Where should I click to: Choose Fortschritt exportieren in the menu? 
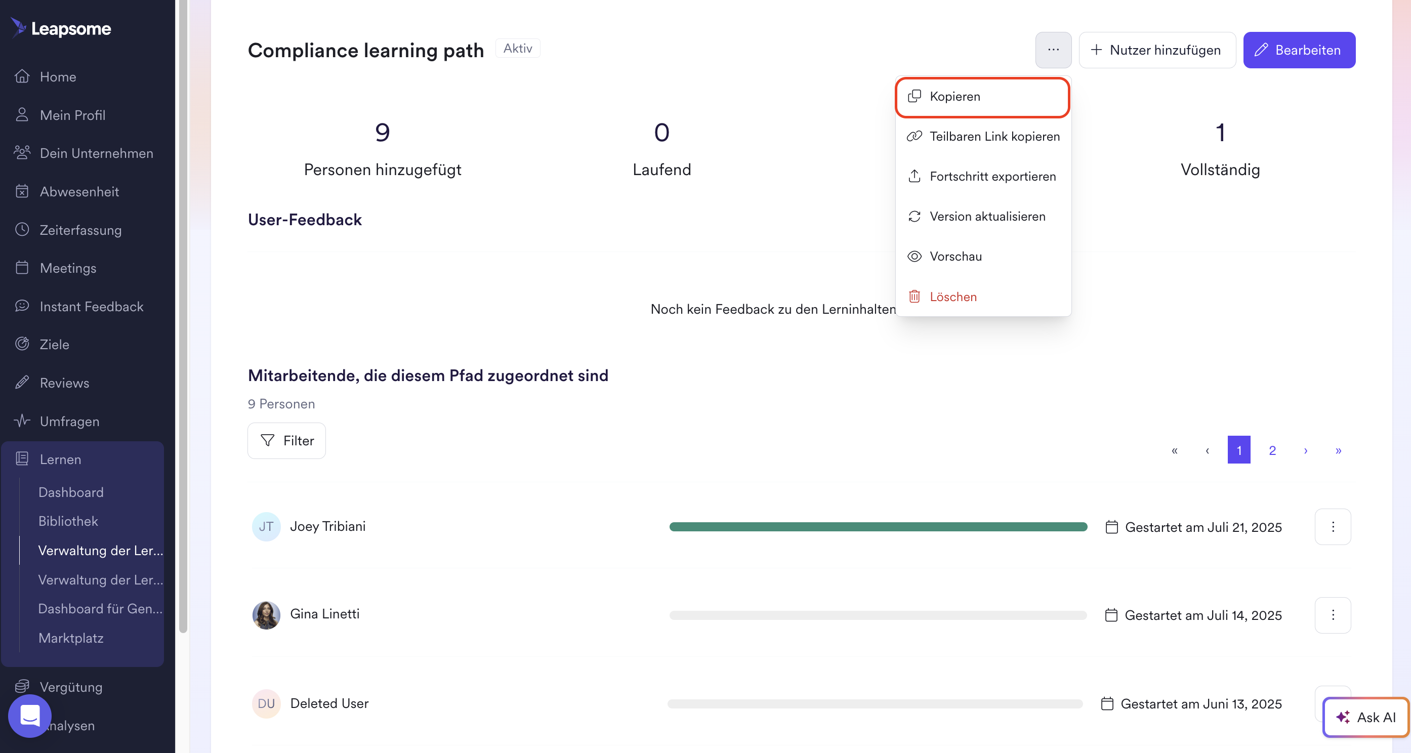pos(992,176)
